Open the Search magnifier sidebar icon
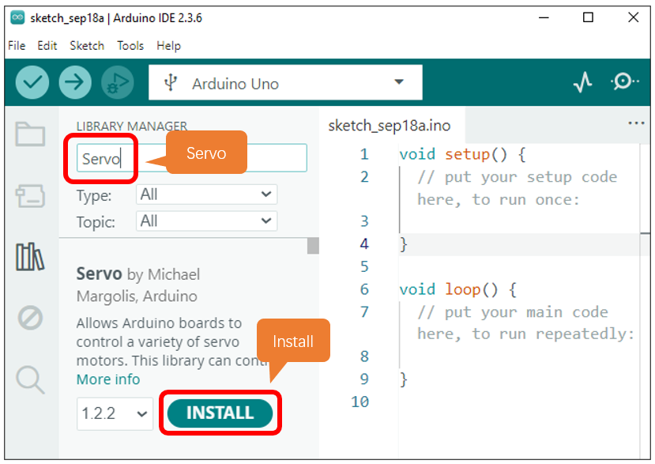 tap(30, 379)
